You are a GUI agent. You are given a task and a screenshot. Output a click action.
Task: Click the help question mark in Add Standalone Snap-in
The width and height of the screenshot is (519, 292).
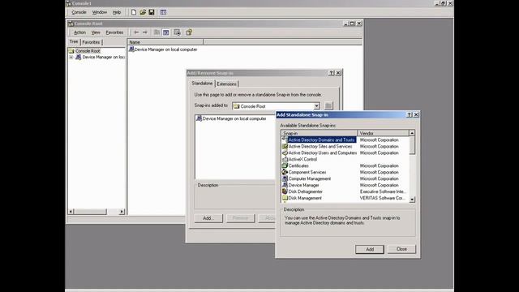pos(410,114)
